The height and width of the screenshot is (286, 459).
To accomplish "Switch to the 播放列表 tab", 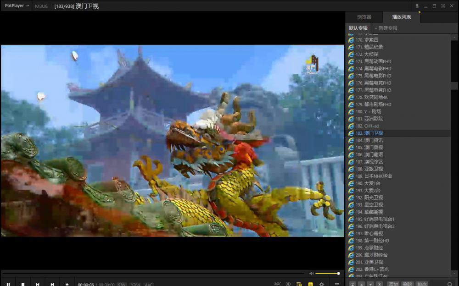I will 401,17.
